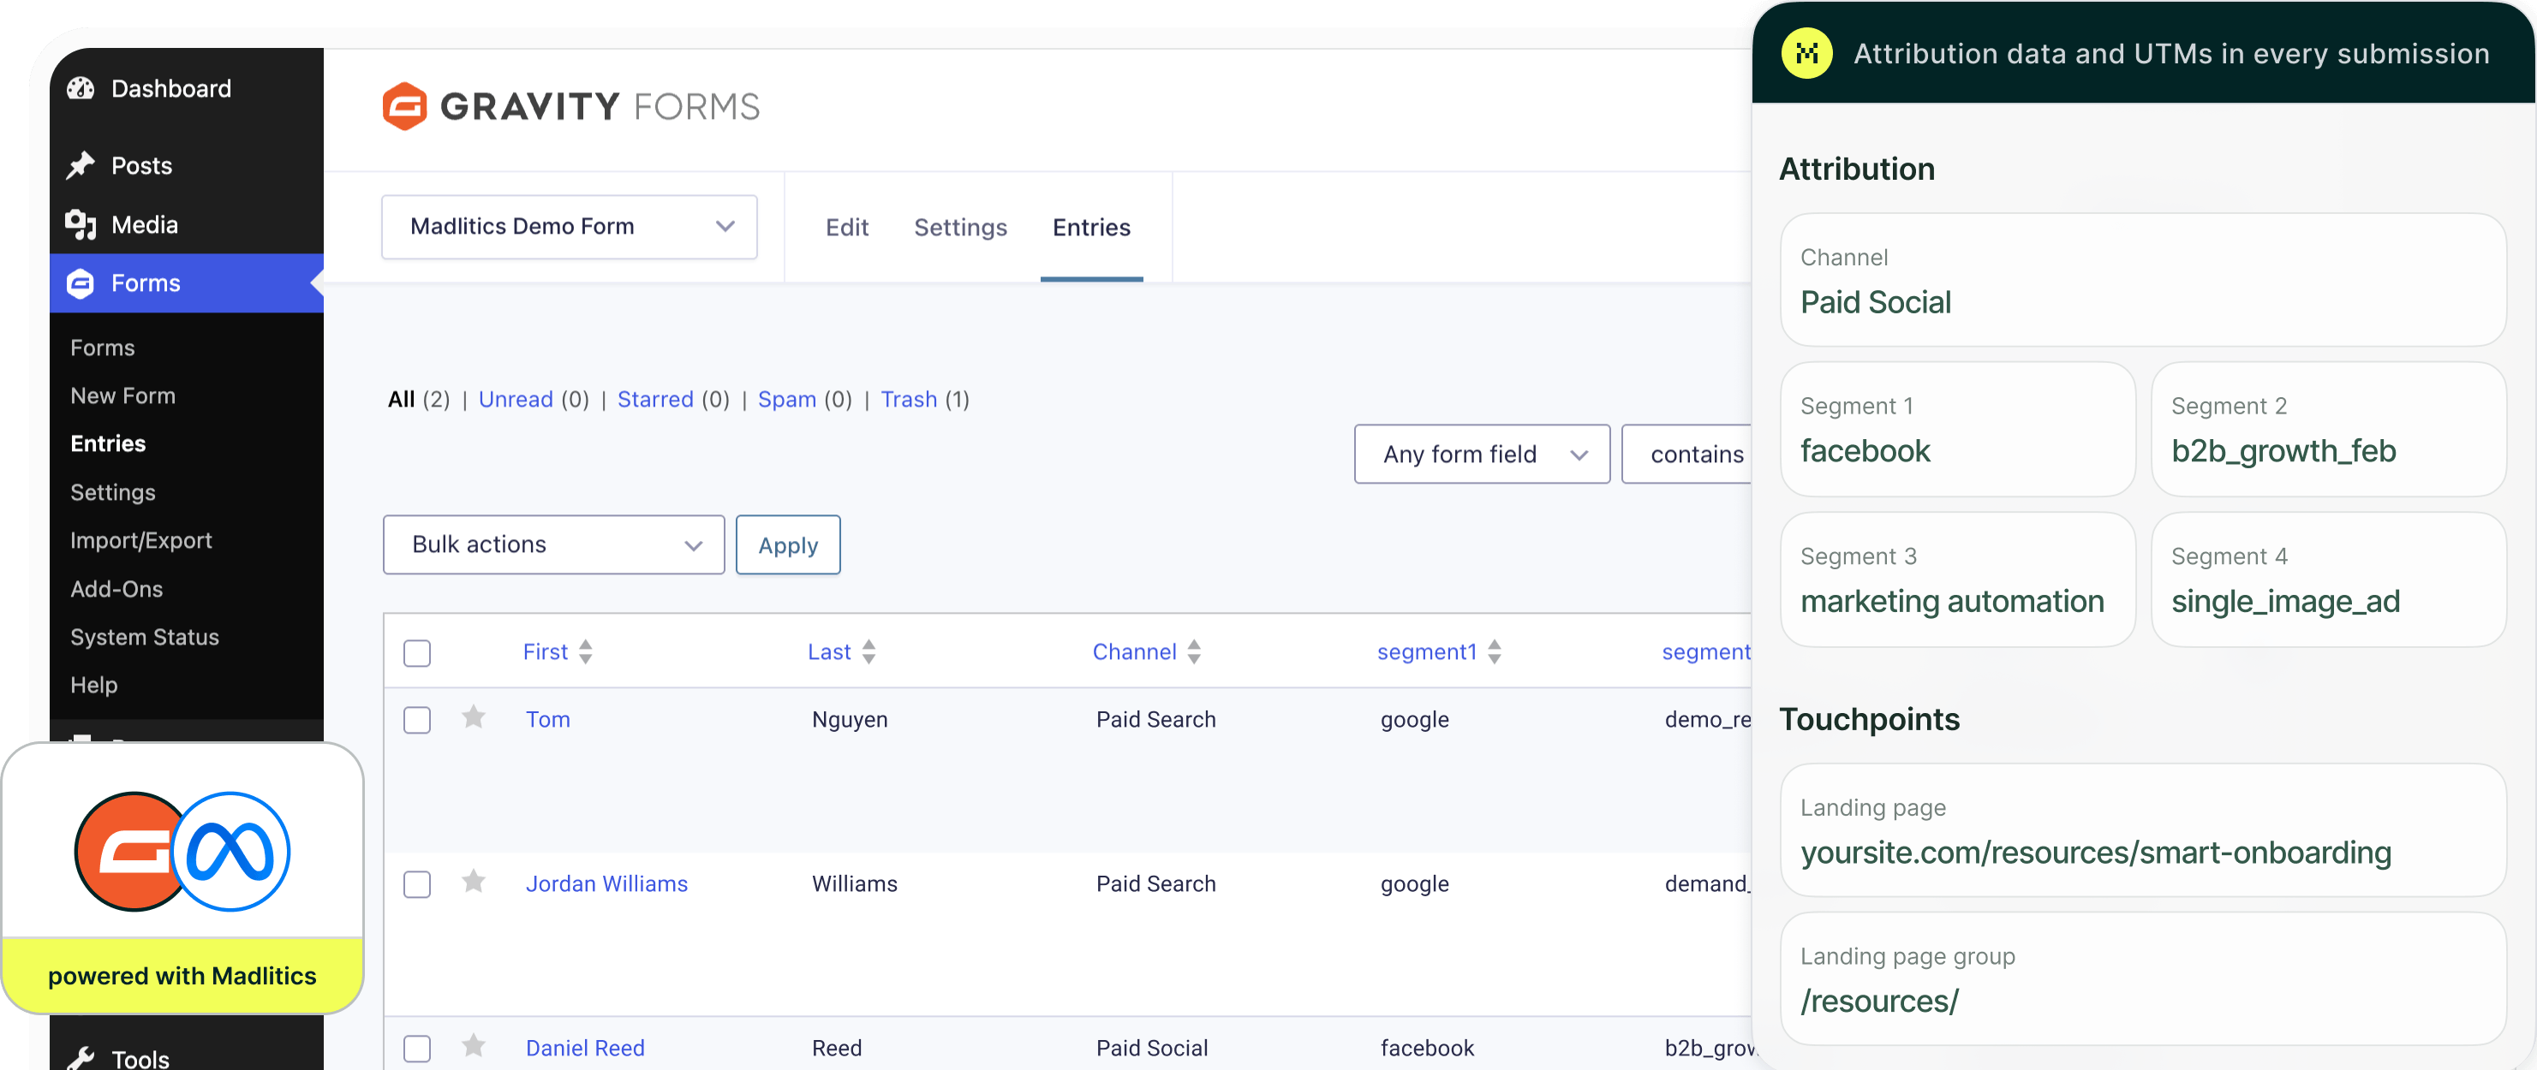The height and width of the screenshot is (1070, 2537).
Task: Check the Jordan Williams entry checkbox
Action: [418, 885]
